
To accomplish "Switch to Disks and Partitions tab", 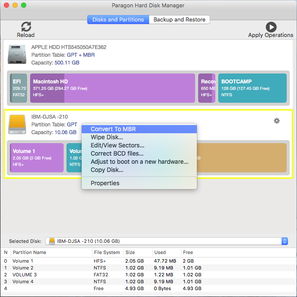I will click(x=118, y=19).
